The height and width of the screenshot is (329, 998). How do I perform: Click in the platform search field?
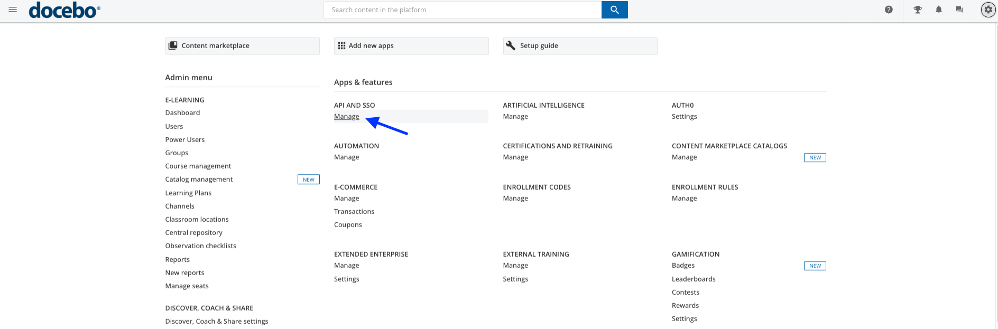coord(463,10)
